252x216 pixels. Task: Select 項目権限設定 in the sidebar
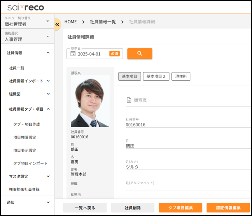[x=25, y=137]
